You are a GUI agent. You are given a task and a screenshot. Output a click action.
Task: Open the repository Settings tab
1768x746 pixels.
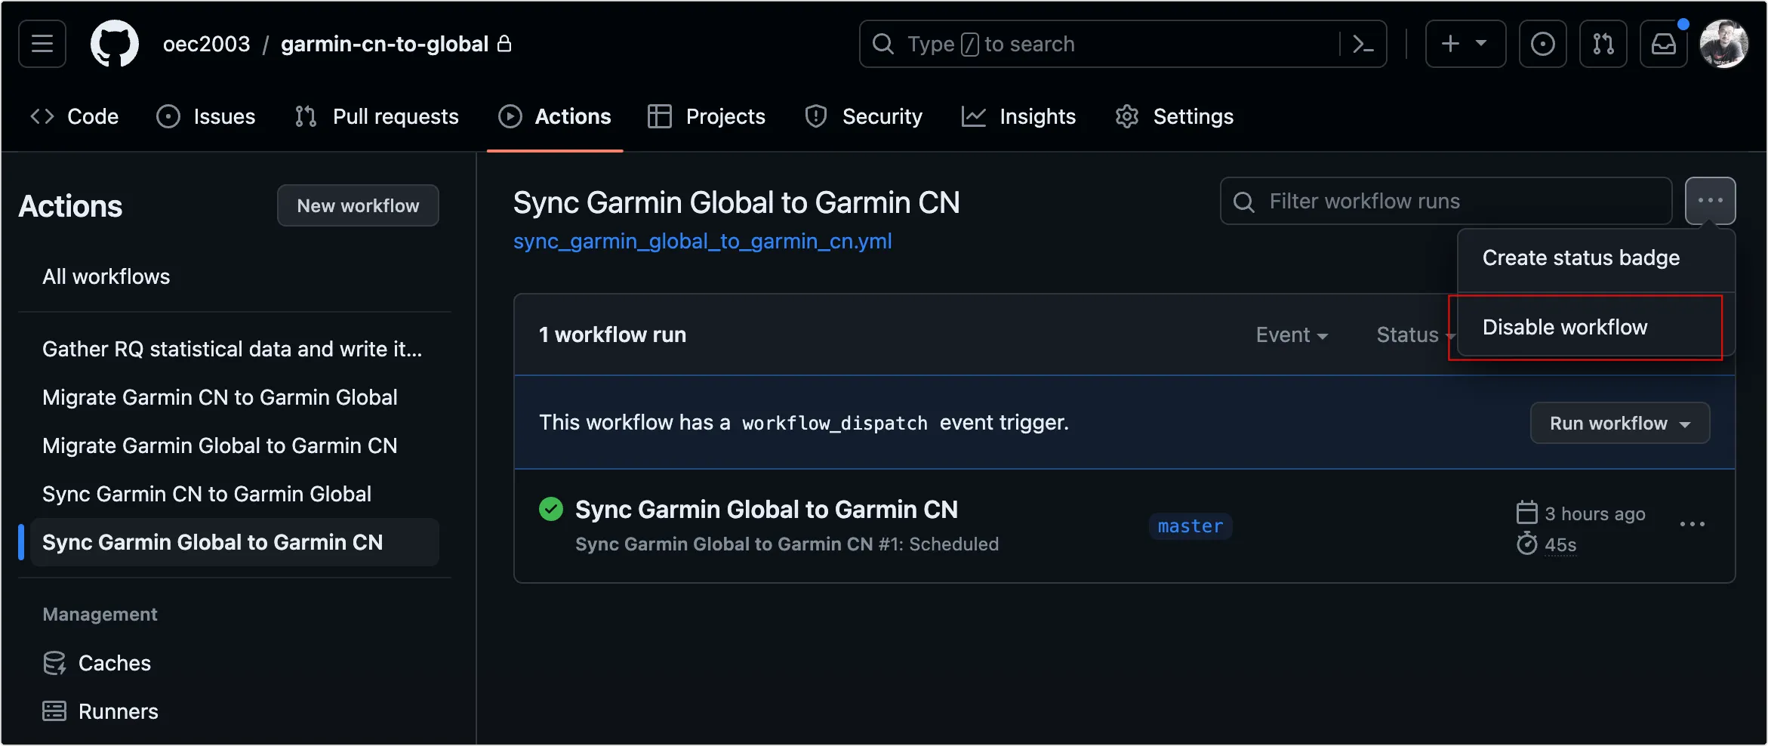pyautogui.click(x=1175, y=116)
